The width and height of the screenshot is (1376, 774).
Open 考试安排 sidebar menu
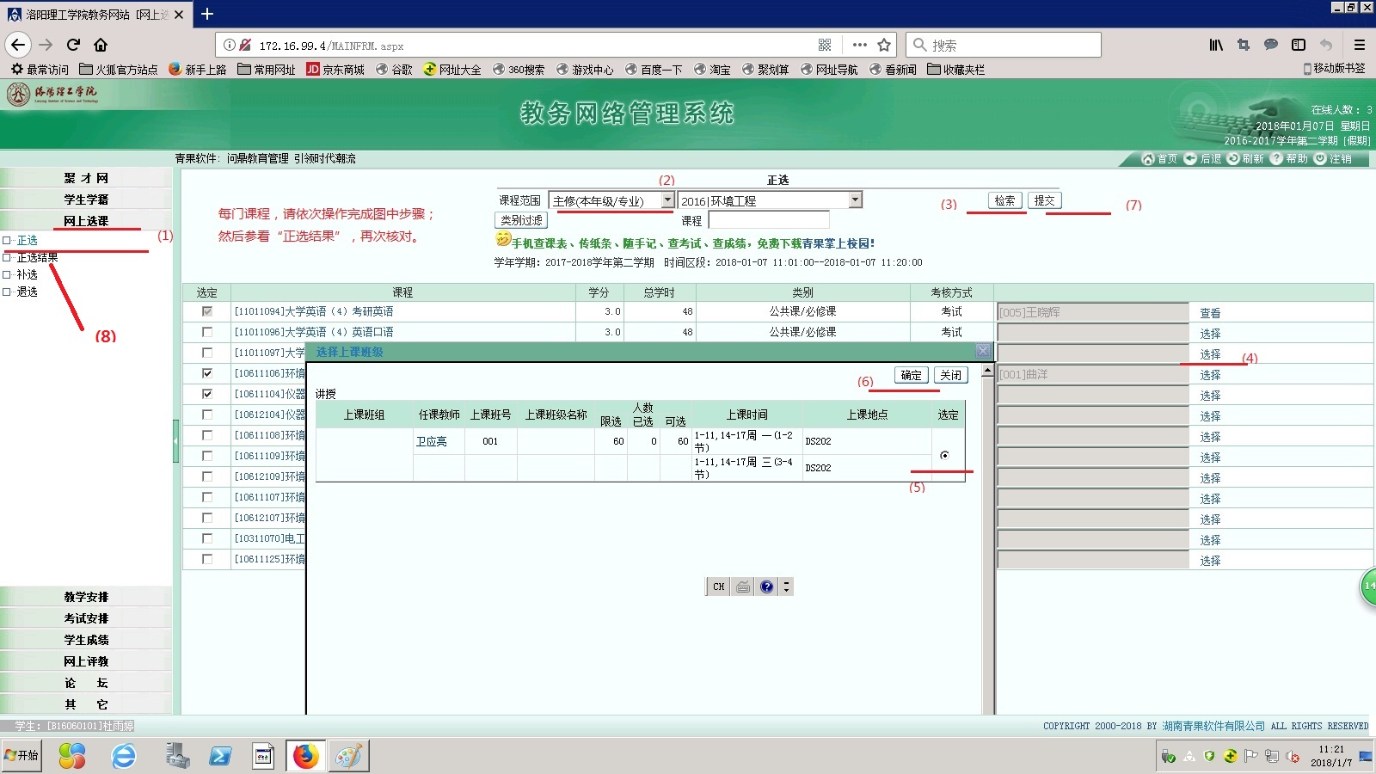coord(86,618)
